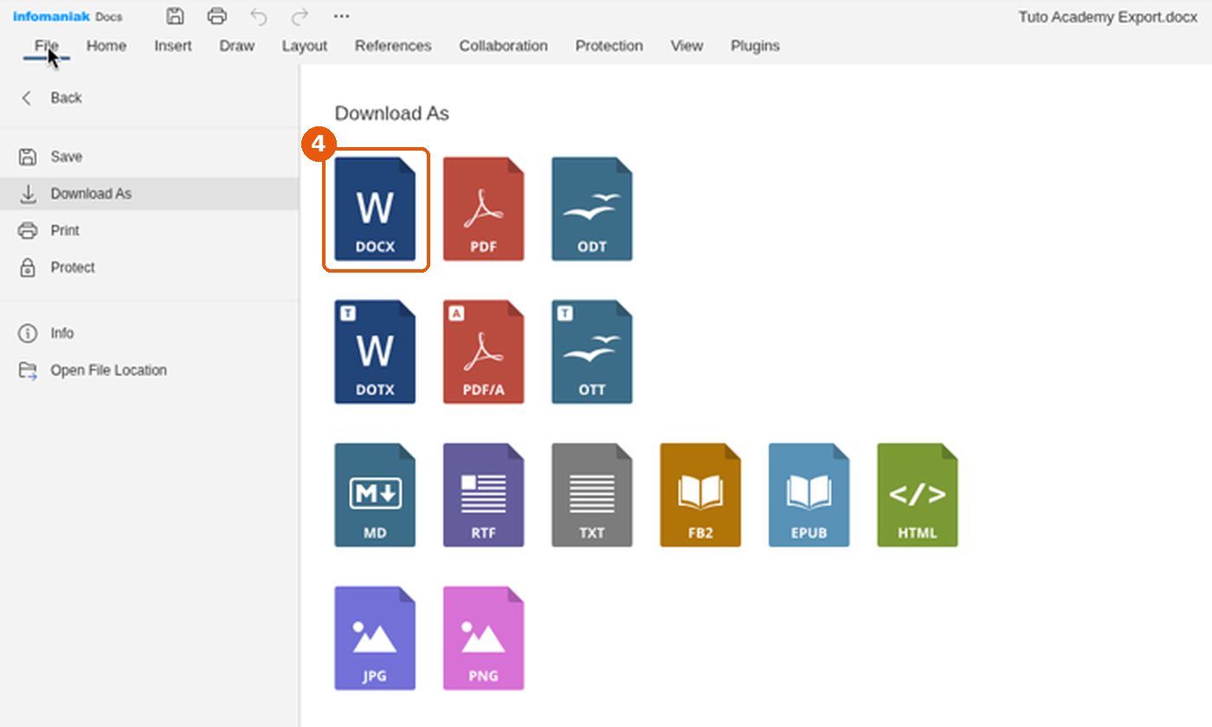This screenshot has height=727, width=1212.
Task: Click the Tuto Academy Export.docx title
Action: pos(1108,17)
